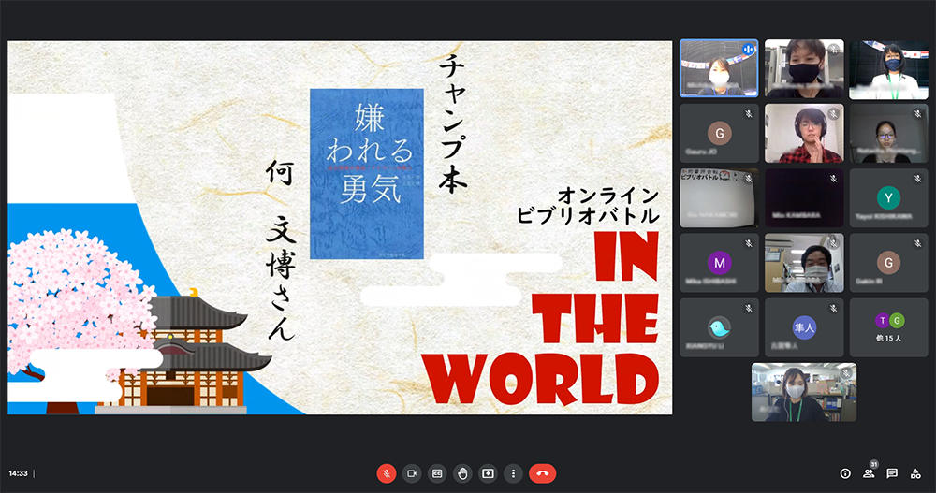Raise your hand in the meeting
This screenshot has width=936, height=493.
(461, 473)
